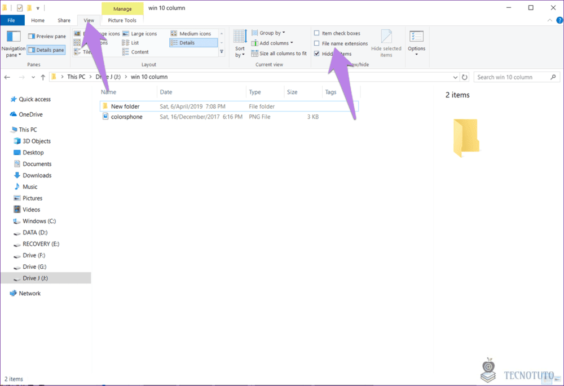564x386 pixels.
Task: Open the Help question mark icon
Action: 559,20
